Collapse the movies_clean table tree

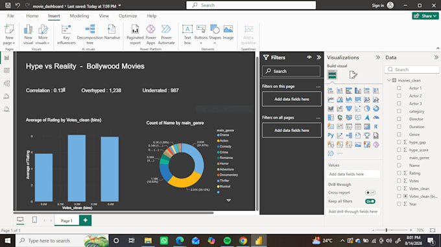(389, 80)
